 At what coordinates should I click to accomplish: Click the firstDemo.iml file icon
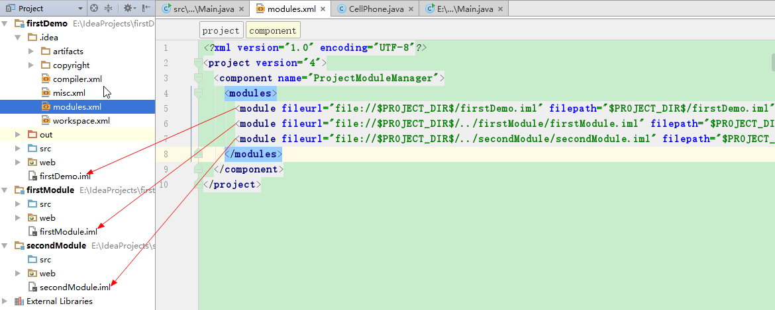tap(32, 176)
